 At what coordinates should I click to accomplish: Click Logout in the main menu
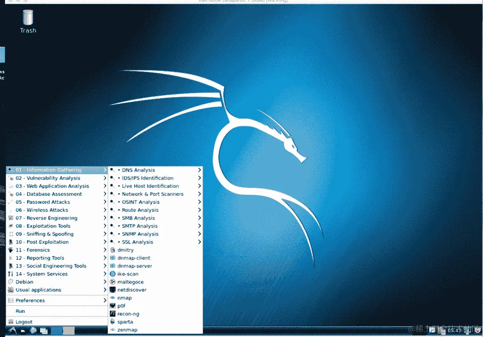[x=57, y=321]
